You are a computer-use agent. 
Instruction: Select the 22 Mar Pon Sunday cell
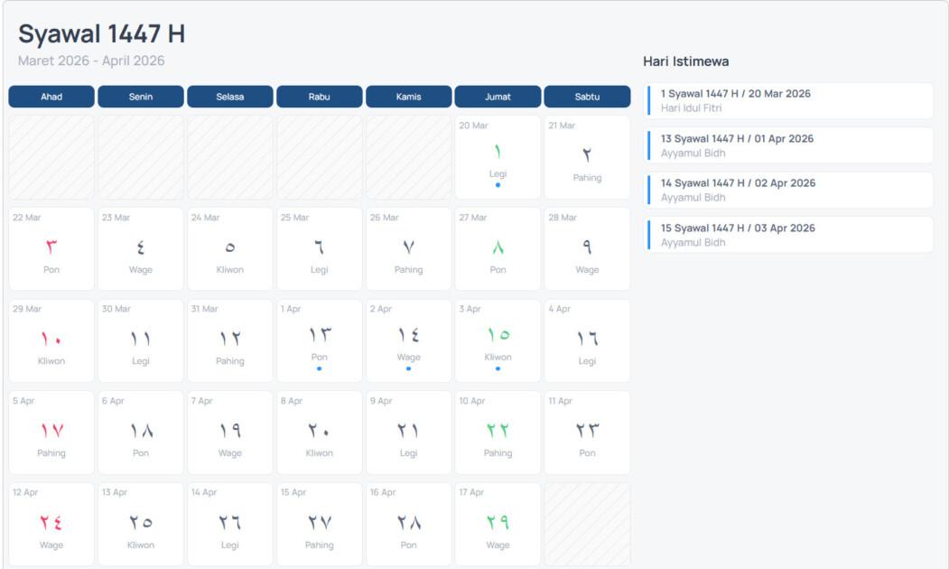coord(51,248)
